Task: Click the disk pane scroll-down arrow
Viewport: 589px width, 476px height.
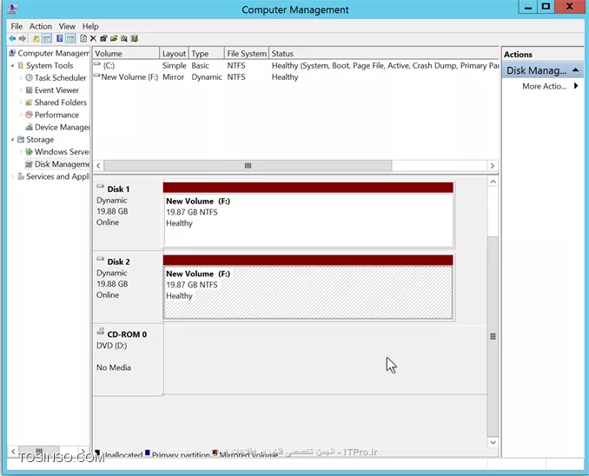Action: pyautogui.click(x=493, y=443)
